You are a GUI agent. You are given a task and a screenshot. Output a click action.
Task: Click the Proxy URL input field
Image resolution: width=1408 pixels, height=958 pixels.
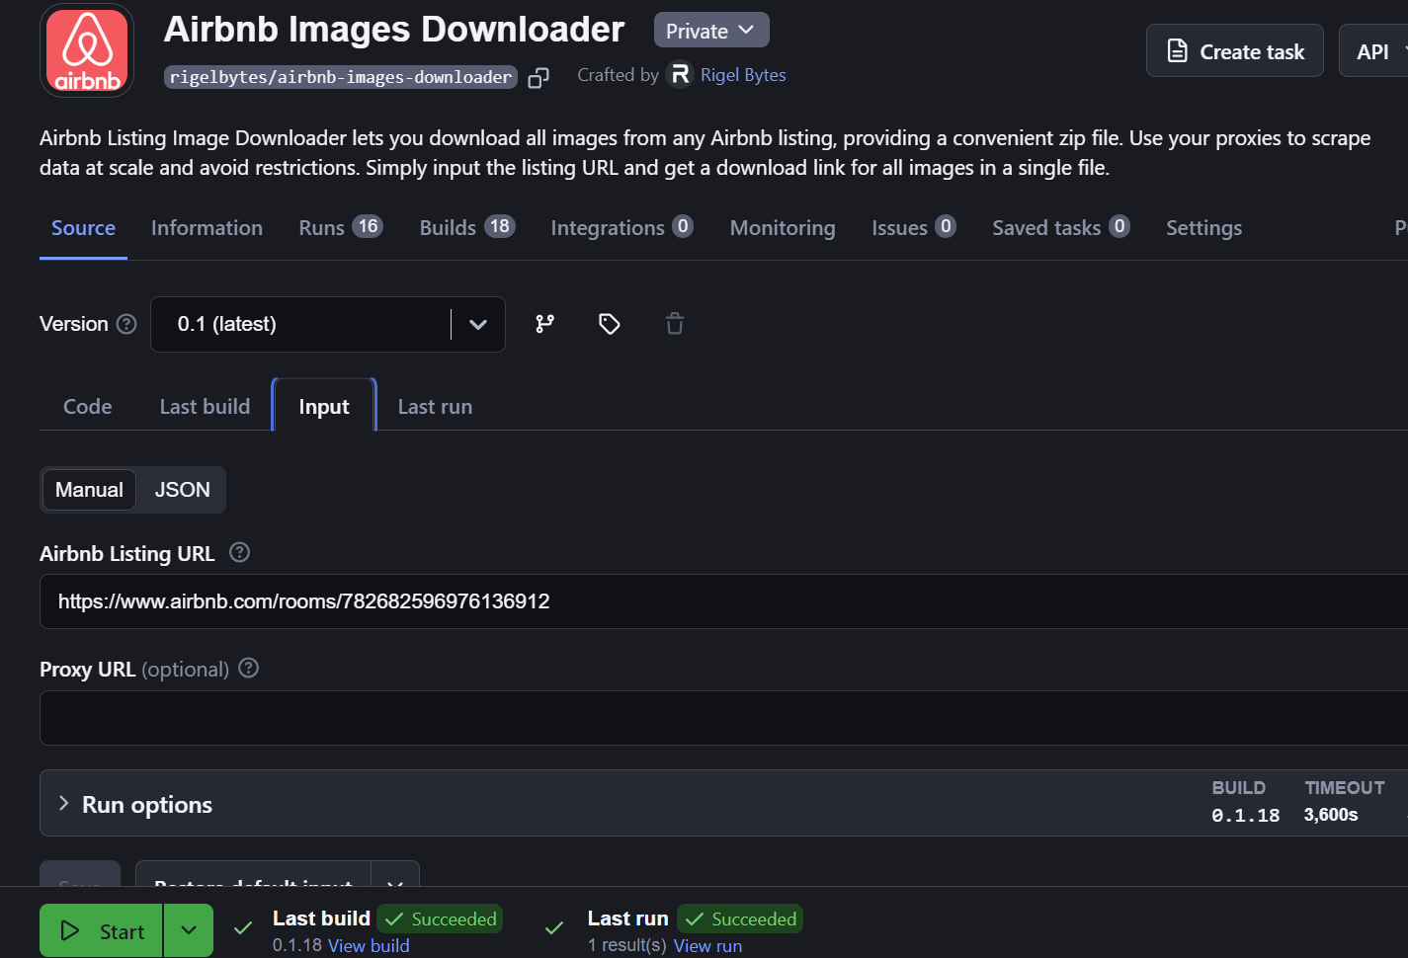[723, 718]
